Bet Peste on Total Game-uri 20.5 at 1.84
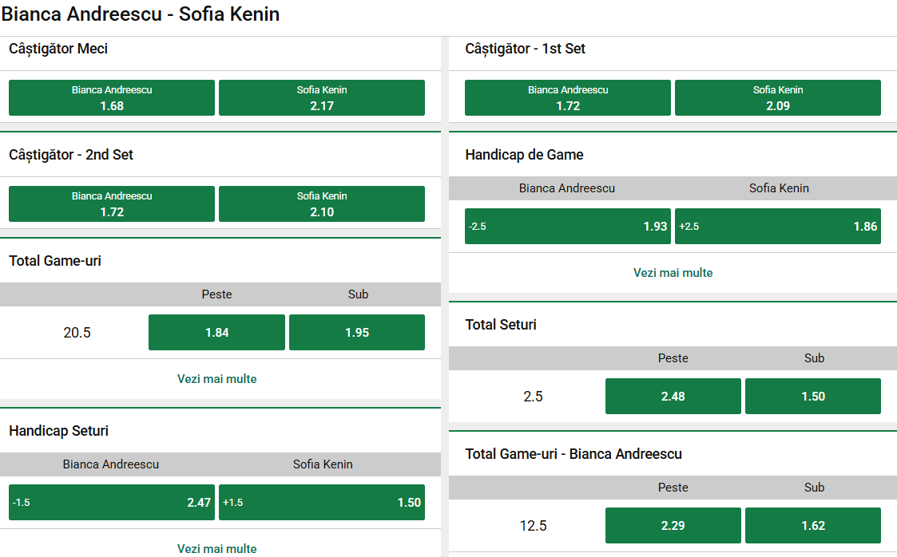The width and height of the screenshot is (897, 557). [x=216, y=332]
